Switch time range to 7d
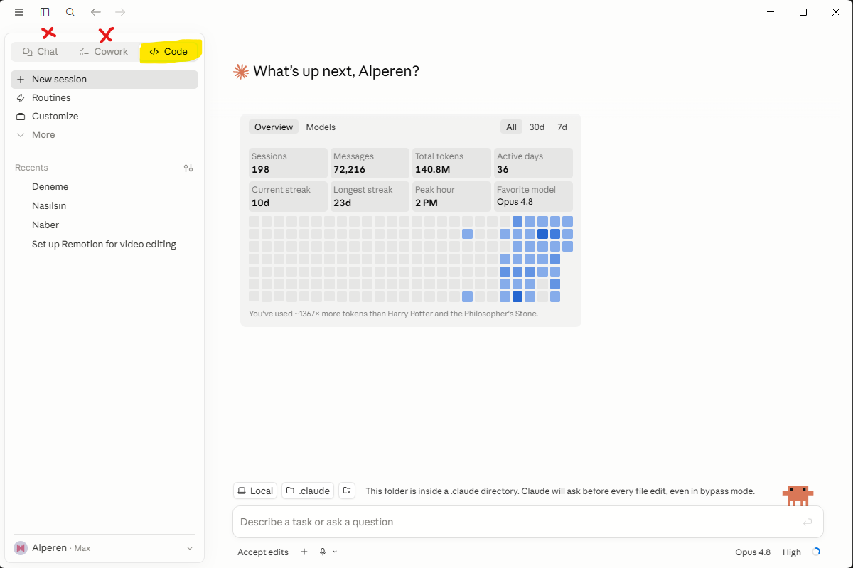 (562, 127)
